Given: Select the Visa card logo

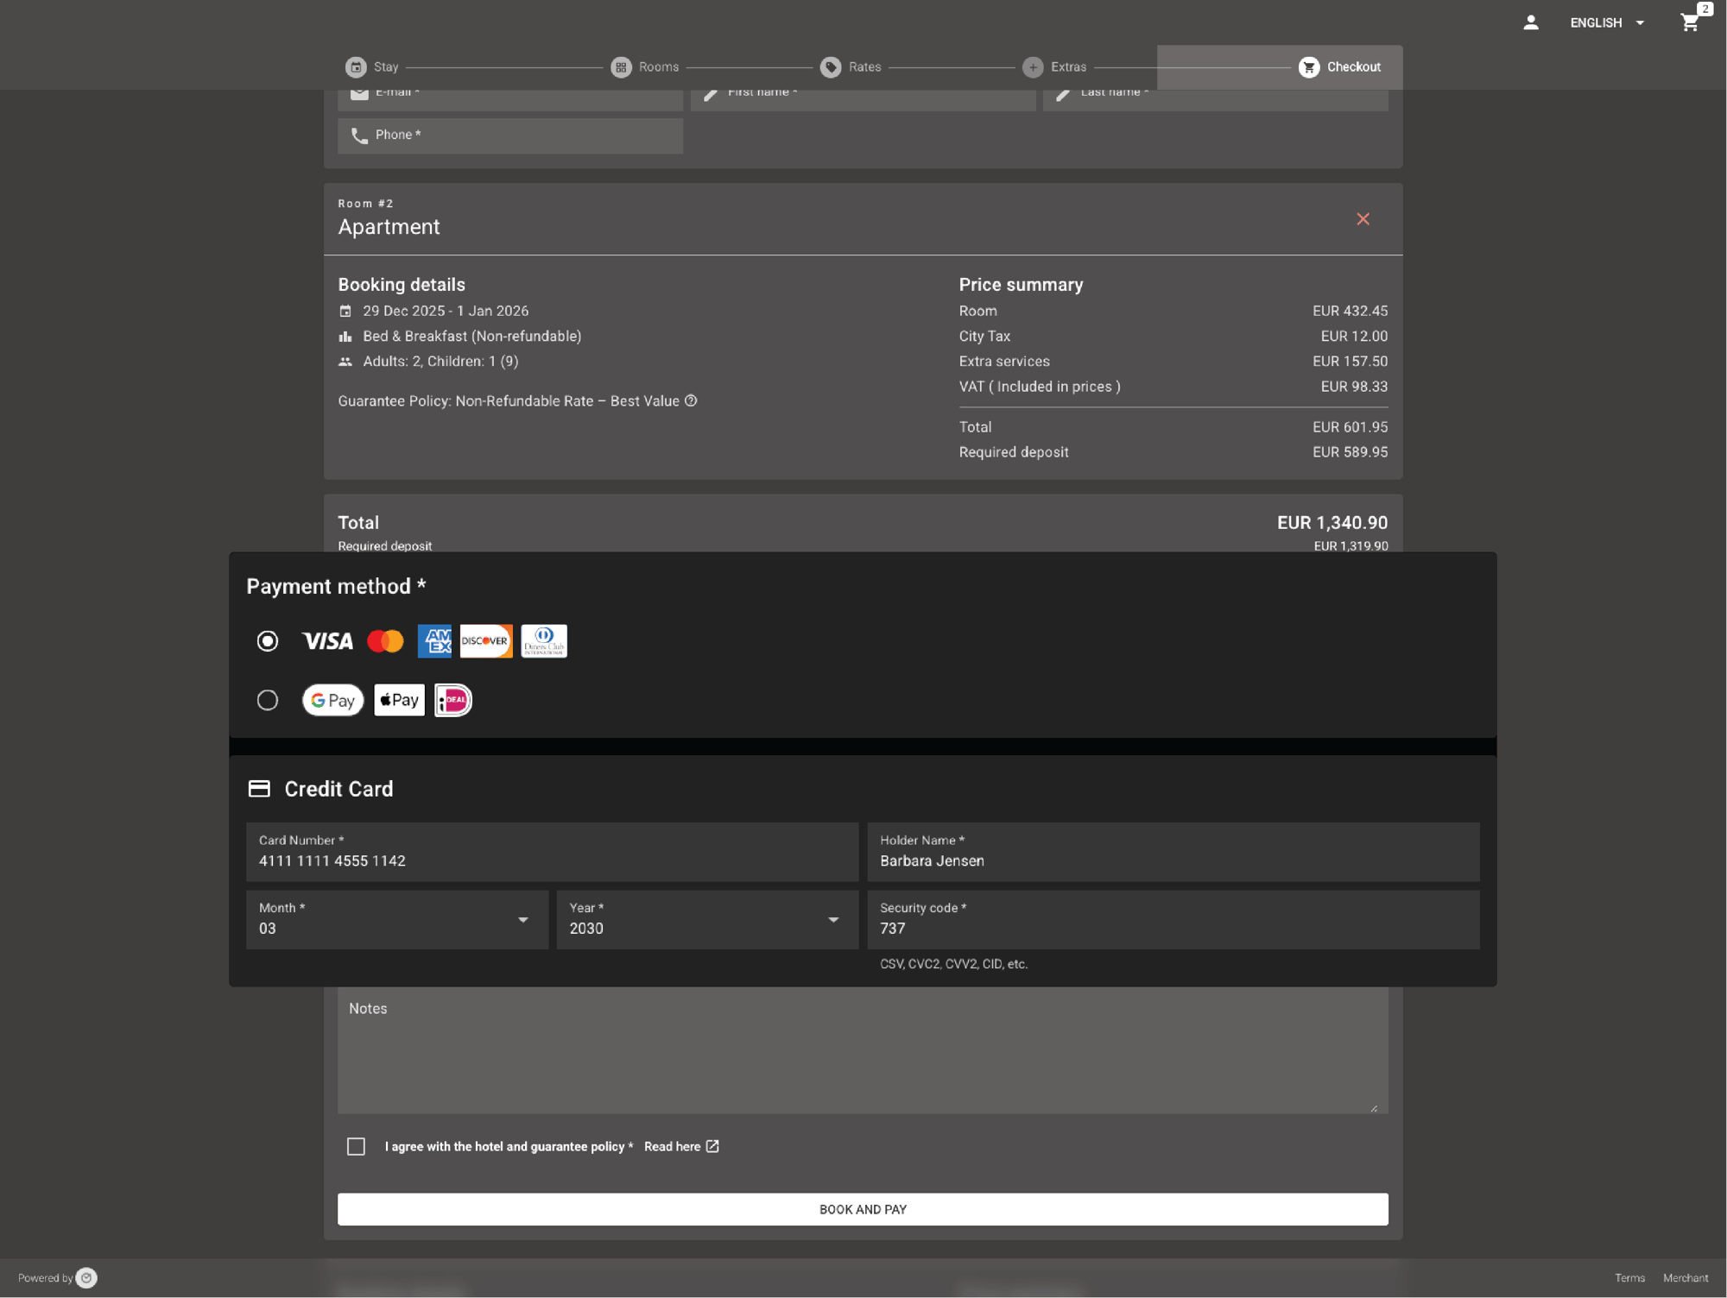Looking at the screenshot, I should coord(327,641).
